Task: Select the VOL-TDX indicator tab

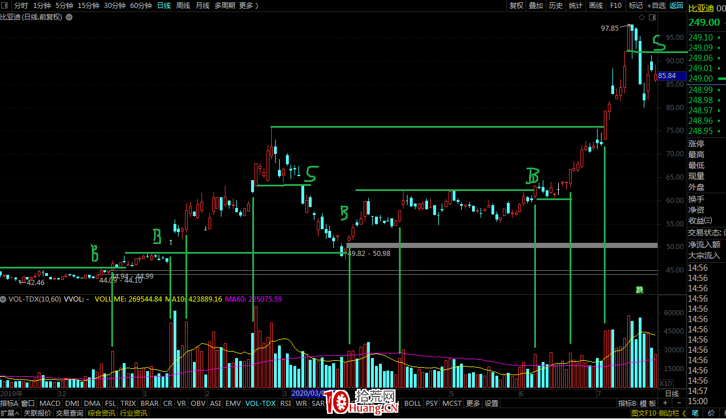Action: [260, 403]
